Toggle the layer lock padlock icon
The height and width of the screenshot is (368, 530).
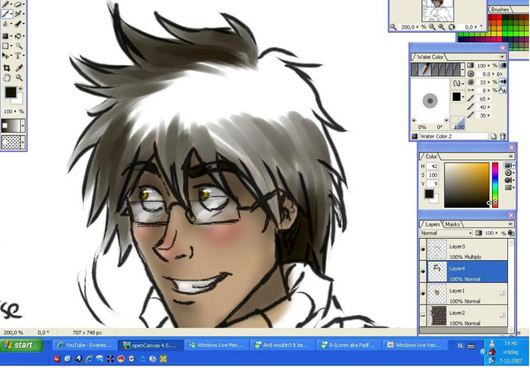(x=511, y=233)
